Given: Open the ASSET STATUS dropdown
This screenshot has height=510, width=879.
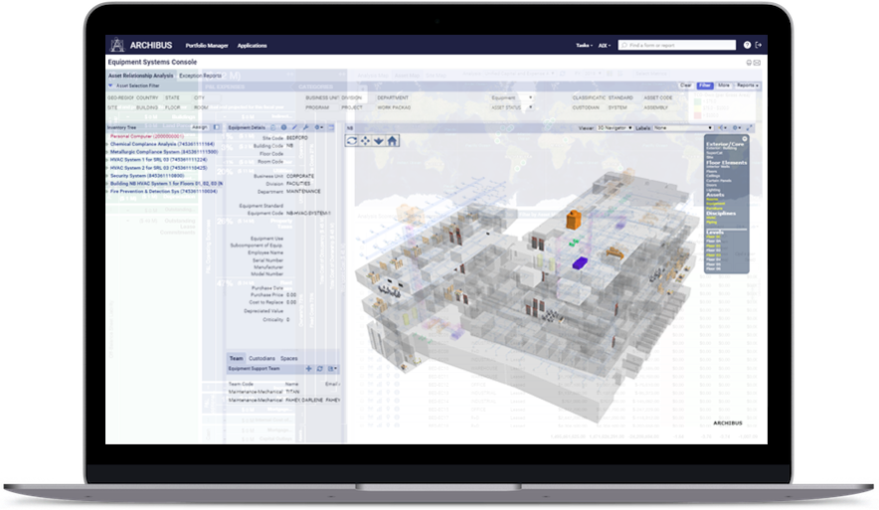Looking at the screenshot, I should click(x=512, y=107).
